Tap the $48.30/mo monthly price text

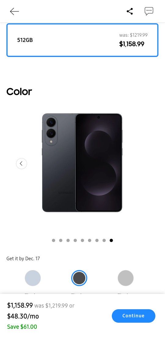coord(23,316)
